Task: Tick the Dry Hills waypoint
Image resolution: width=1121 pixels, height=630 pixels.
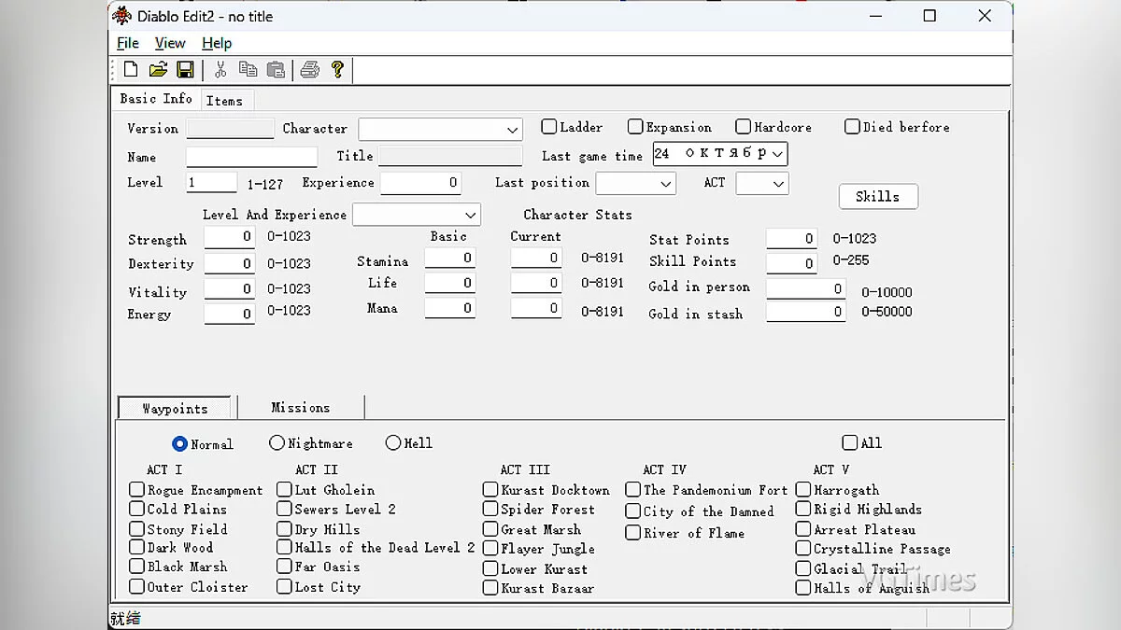Action: [284, 528]
